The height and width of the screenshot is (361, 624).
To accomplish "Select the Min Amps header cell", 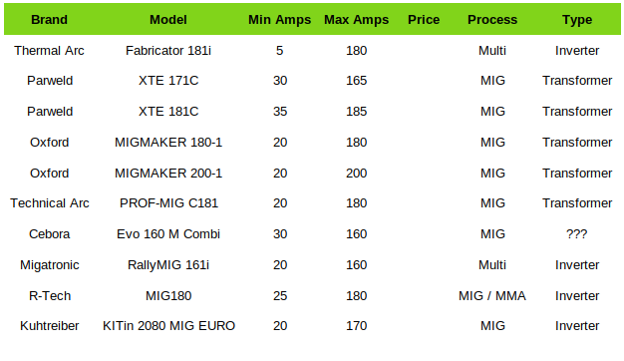I will [x=279, y=20].
